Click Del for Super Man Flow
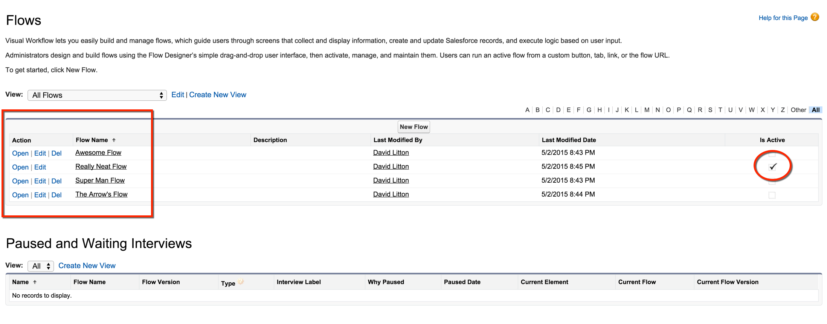 (x=56, y=181)
